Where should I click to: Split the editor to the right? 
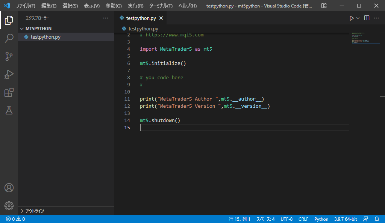click(367, 18)
